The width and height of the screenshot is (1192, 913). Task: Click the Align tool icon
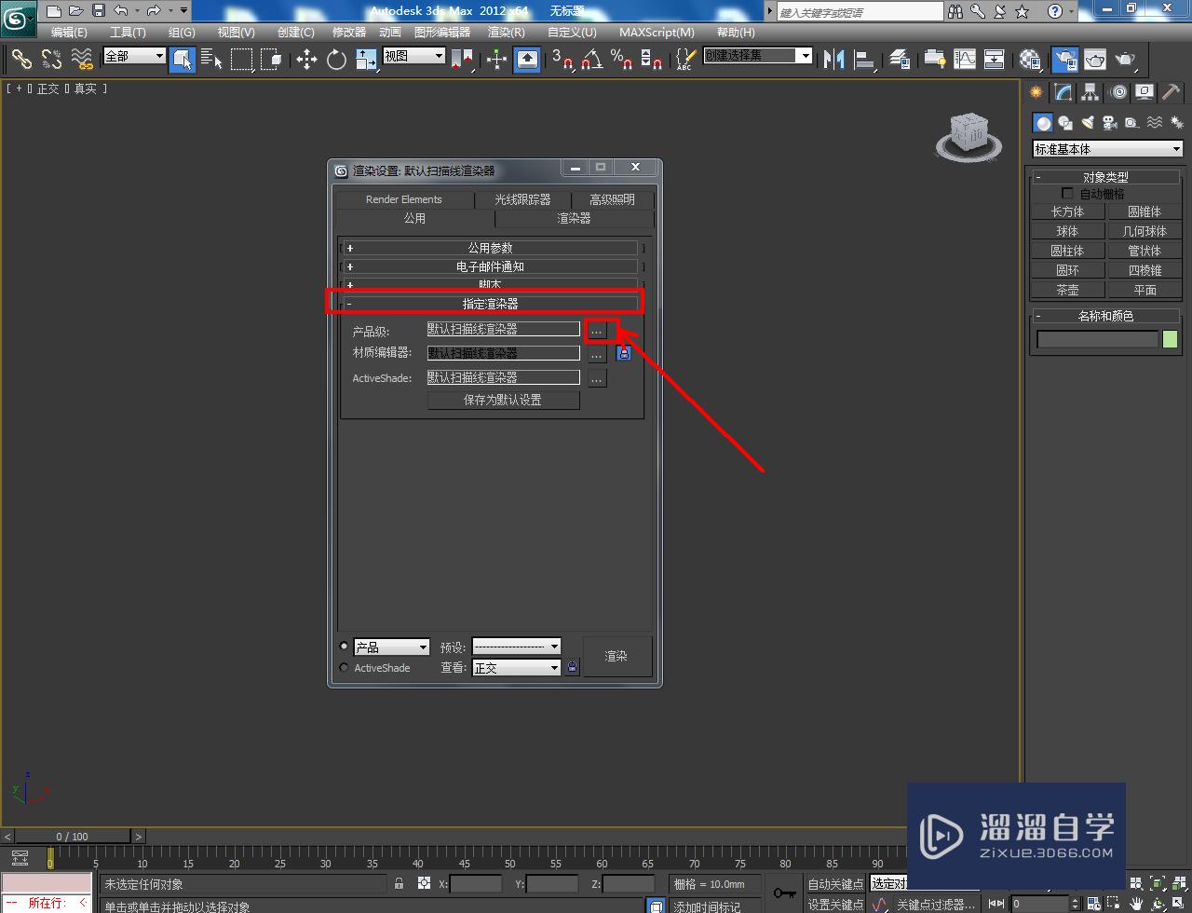865,60
